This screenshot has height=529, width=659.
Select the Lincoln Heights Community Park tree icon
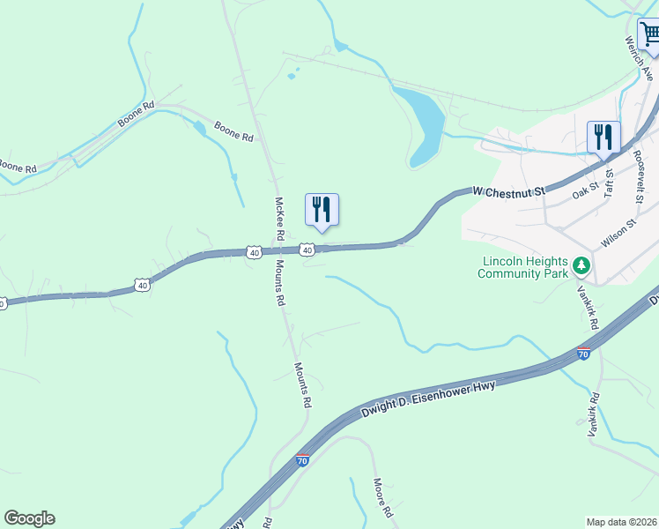click(x=581, y=265)
